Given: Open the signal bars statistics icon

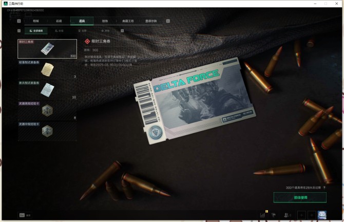Looking at the screenshot, I should (262, 215).
